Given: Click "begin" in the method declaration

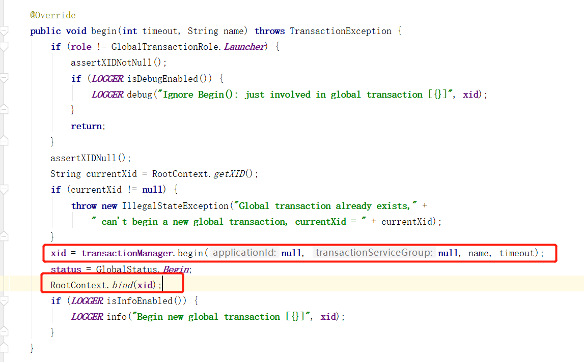Looking at the screenshot, I should click(104, 31).
